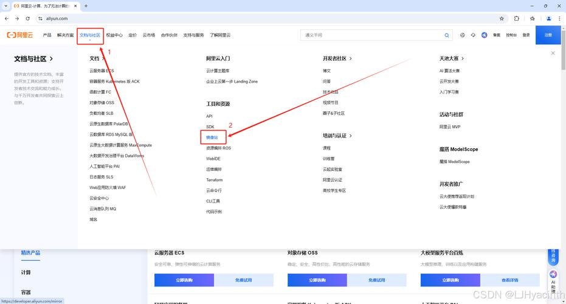Viewport: 566px width, 304px height.
Task: Expand the 培训与认证 section arrow
Action: 351,136
